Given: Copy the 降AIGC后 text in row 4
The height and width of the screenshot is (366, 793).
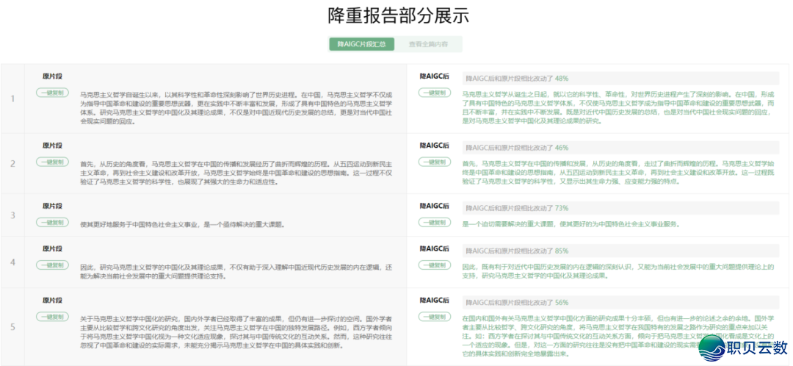Looking at the screenshot, I should 435,265.
